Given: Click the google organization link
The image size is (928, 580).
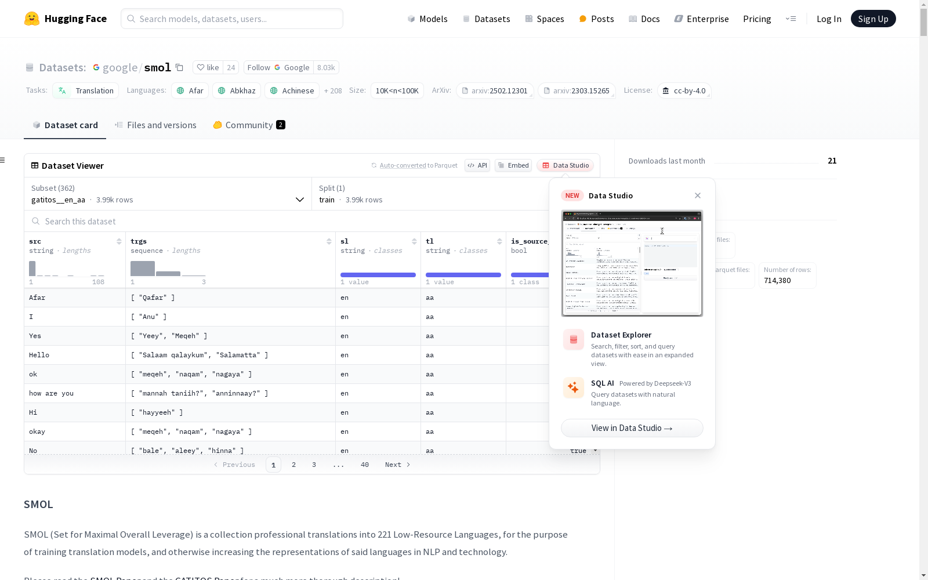Looking at the screenshot, I should tap(120, 67).
